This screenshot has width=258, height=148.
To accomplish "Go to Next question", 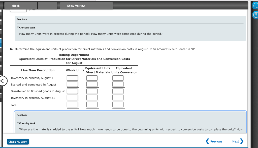I will pos(238,141).
